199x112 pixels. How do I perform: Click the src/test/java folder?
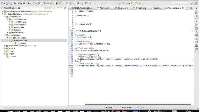[x=15, y=35]
